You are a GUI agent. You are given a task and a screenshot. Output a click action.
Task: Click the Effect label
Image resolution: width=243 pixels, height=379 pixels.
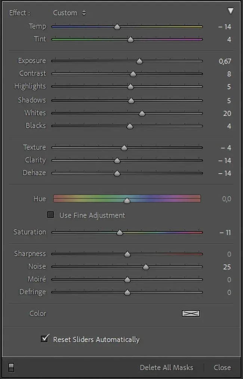[x=19, y=13]
